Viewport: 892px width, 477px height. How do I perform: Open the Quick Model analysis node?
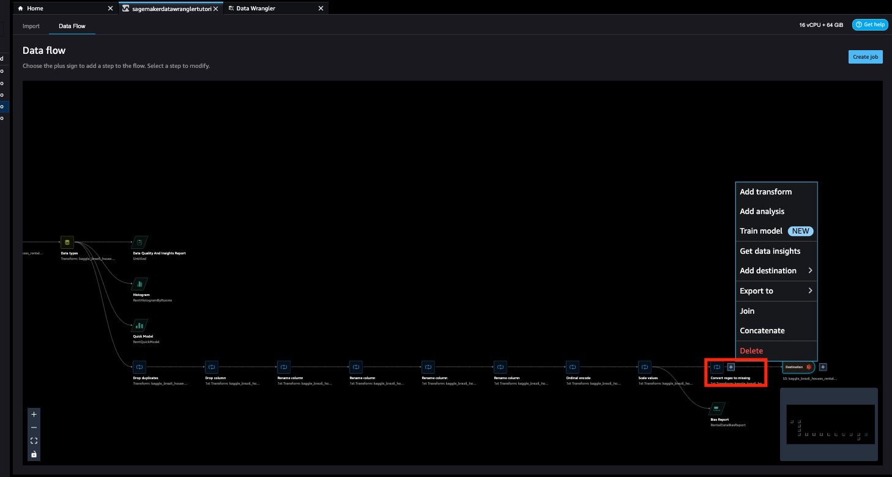point(139,325)
